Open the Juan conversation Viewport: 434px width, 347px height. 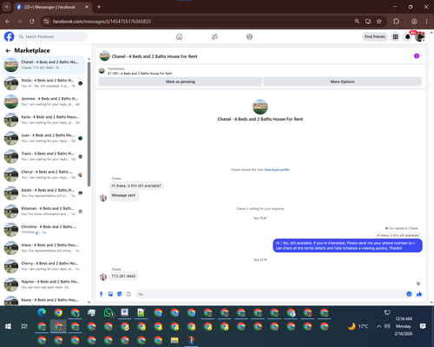pyautogui.click(x=43, y=138)
